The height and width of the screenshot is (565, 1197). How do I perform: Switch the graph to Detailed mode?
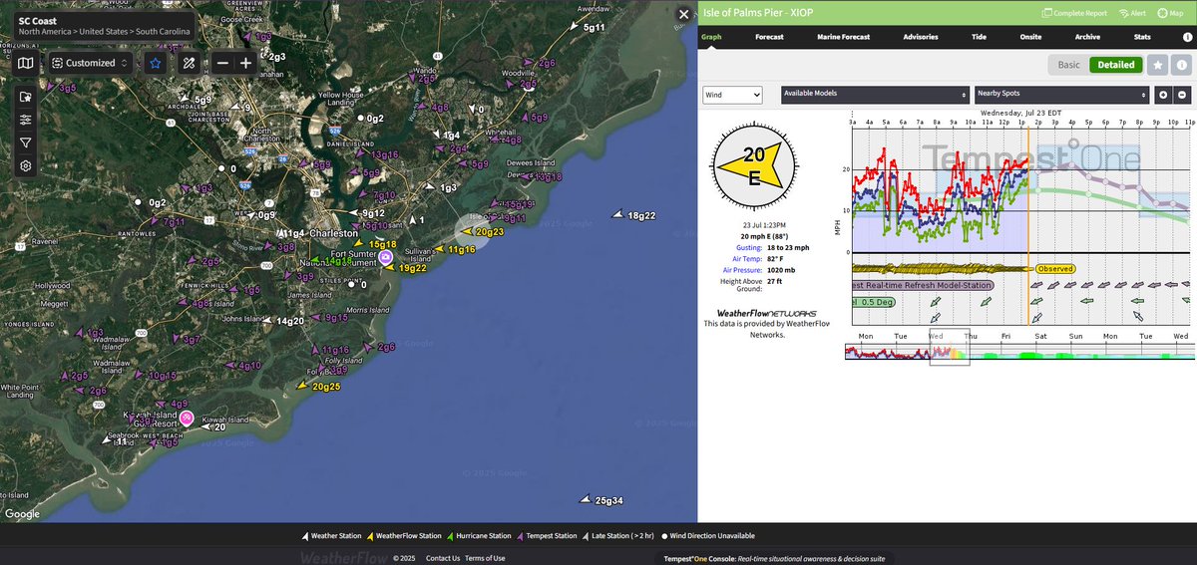click(1116, 65)
